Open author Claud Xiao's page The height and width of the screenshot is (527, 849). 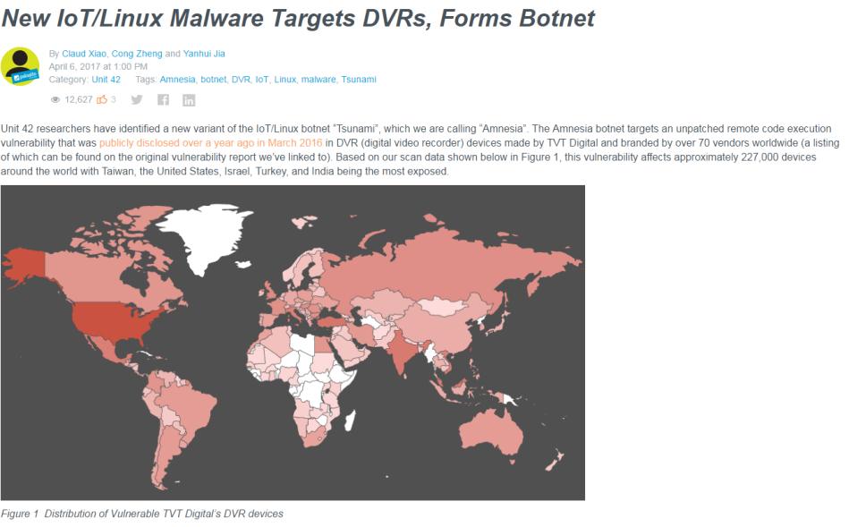click(84, 54)
